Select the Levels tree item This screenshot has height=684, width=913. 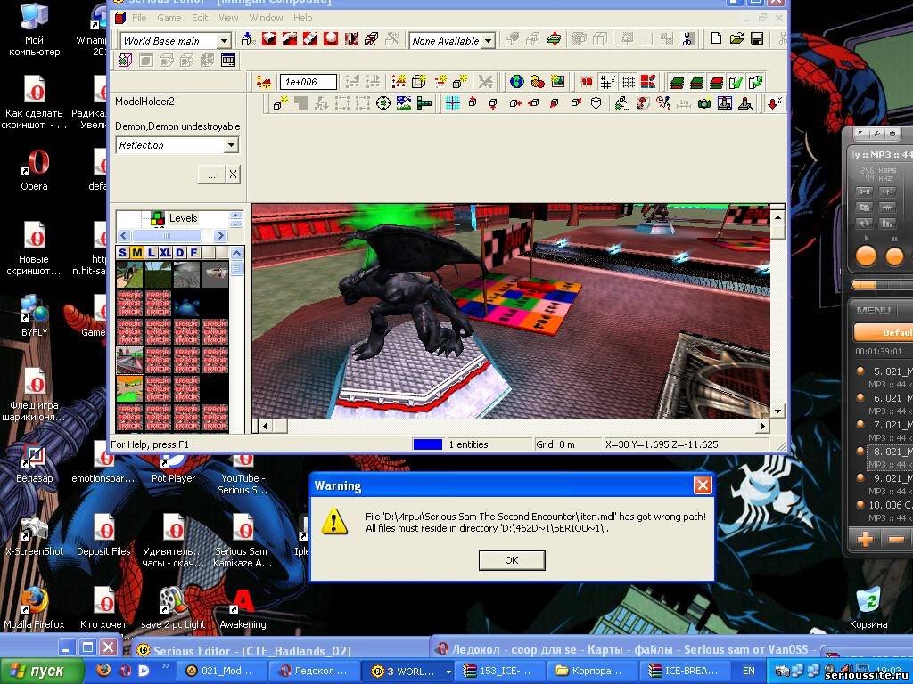point(183,218)
